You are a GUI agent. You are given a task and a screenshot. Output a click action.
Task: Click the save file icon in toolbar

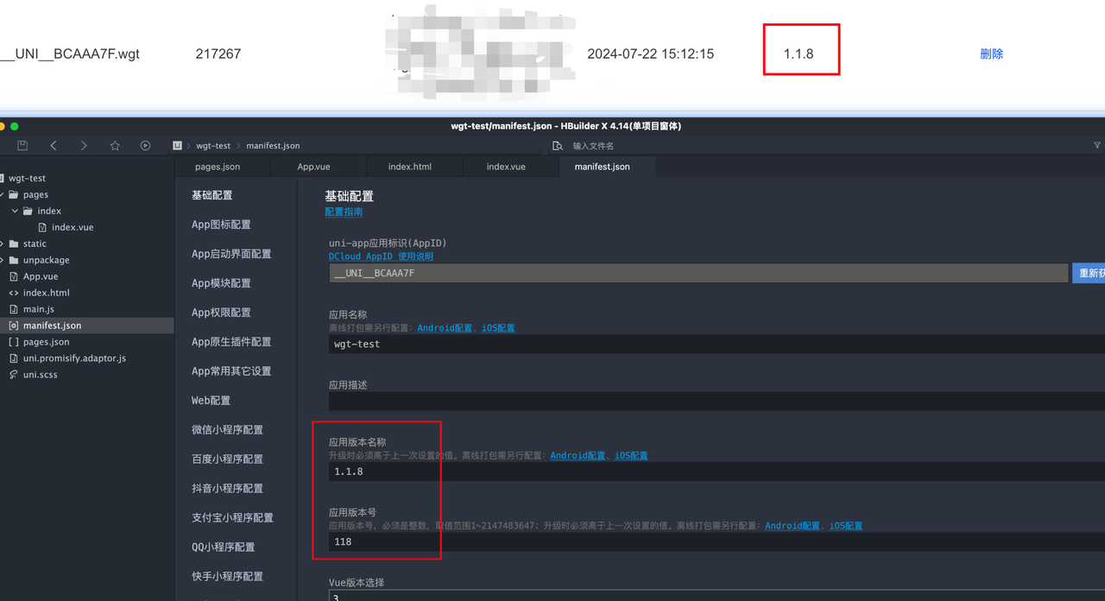(22, 146)
